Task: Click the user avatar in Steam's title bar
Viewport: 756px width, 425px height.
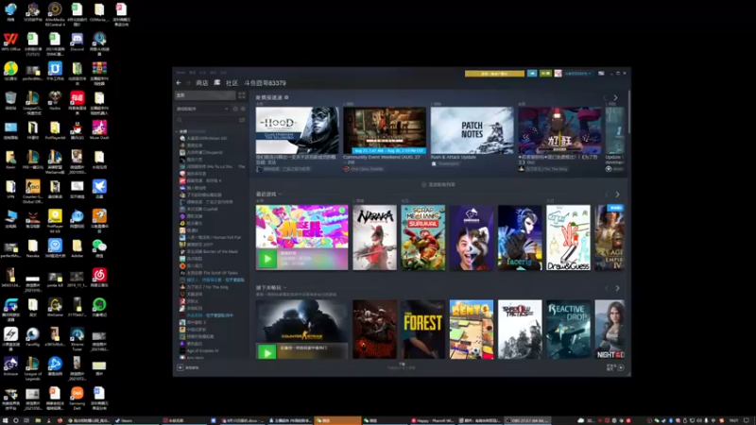Action: tap(558, 74)
